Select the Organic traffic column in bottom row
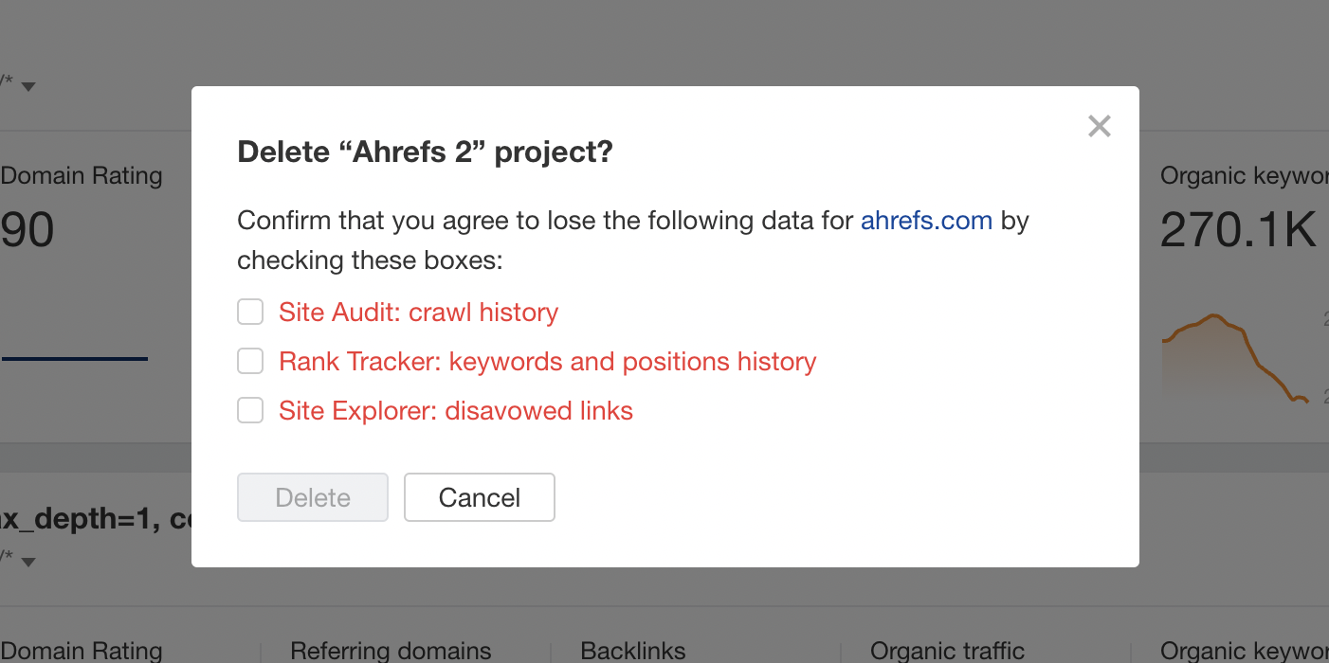Screen dimensions: 1329x663 tap(947, 651)
